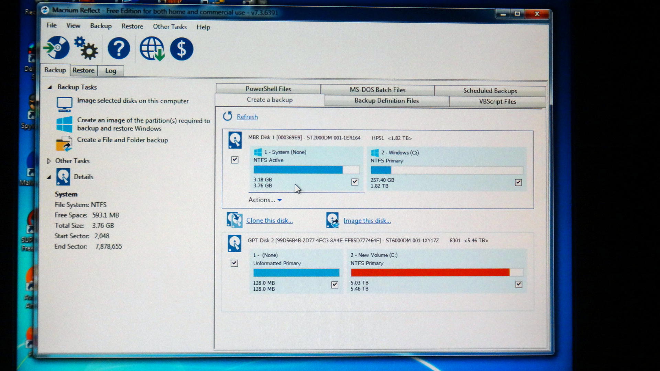This screenshot has height=371, width=660.
Task: Click the Windows (C:) partition usage bar
Action: [x=447, y=170]
